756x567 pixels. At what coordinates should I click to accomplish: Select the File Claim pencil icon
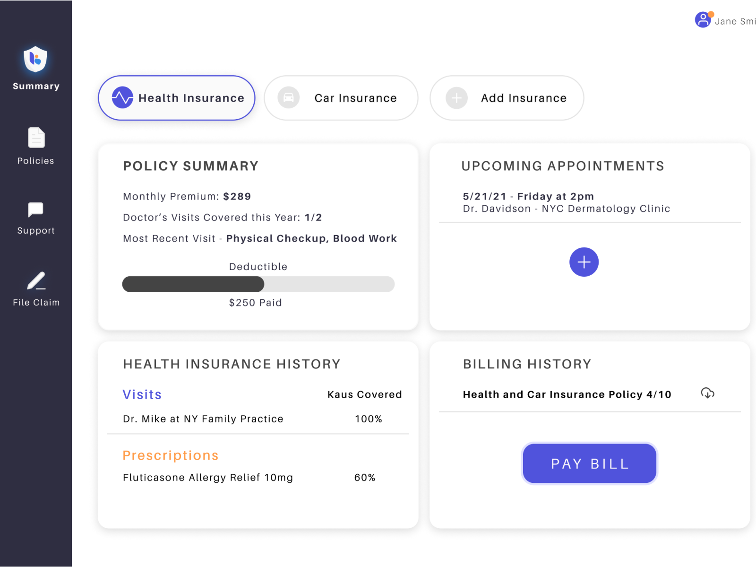pyautogui.click(x=35, y=280)
